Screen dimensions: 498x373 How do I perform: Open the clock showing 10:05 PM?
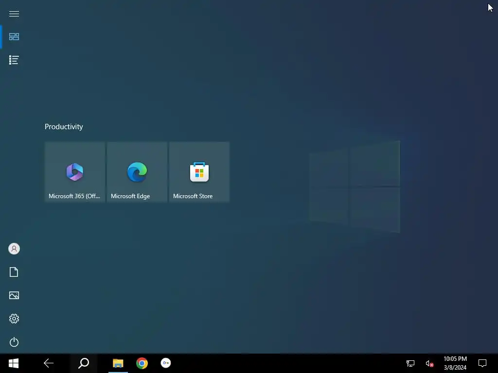tap(455, 363)
